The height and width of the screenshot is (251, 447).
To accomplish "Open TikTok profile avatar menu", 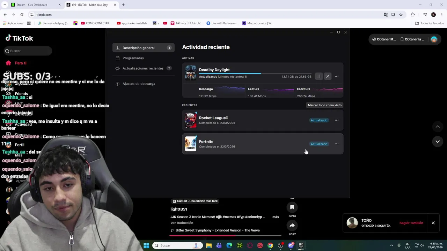I will click(x=434, y=39).
